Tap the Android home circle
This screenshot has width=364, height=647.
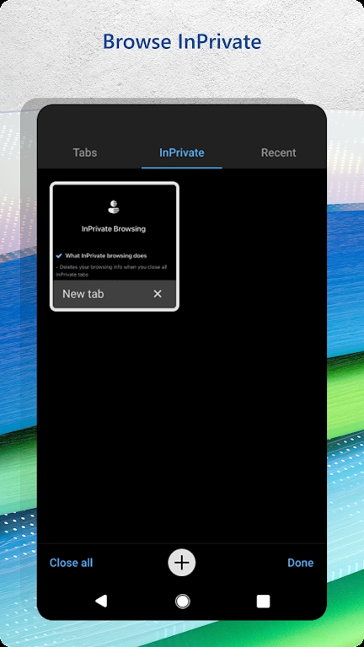[x=182, y=602]
